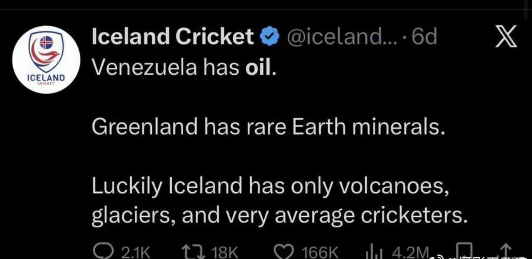
Task: Click the 6d timestamp
Action: tap(424, 37)
